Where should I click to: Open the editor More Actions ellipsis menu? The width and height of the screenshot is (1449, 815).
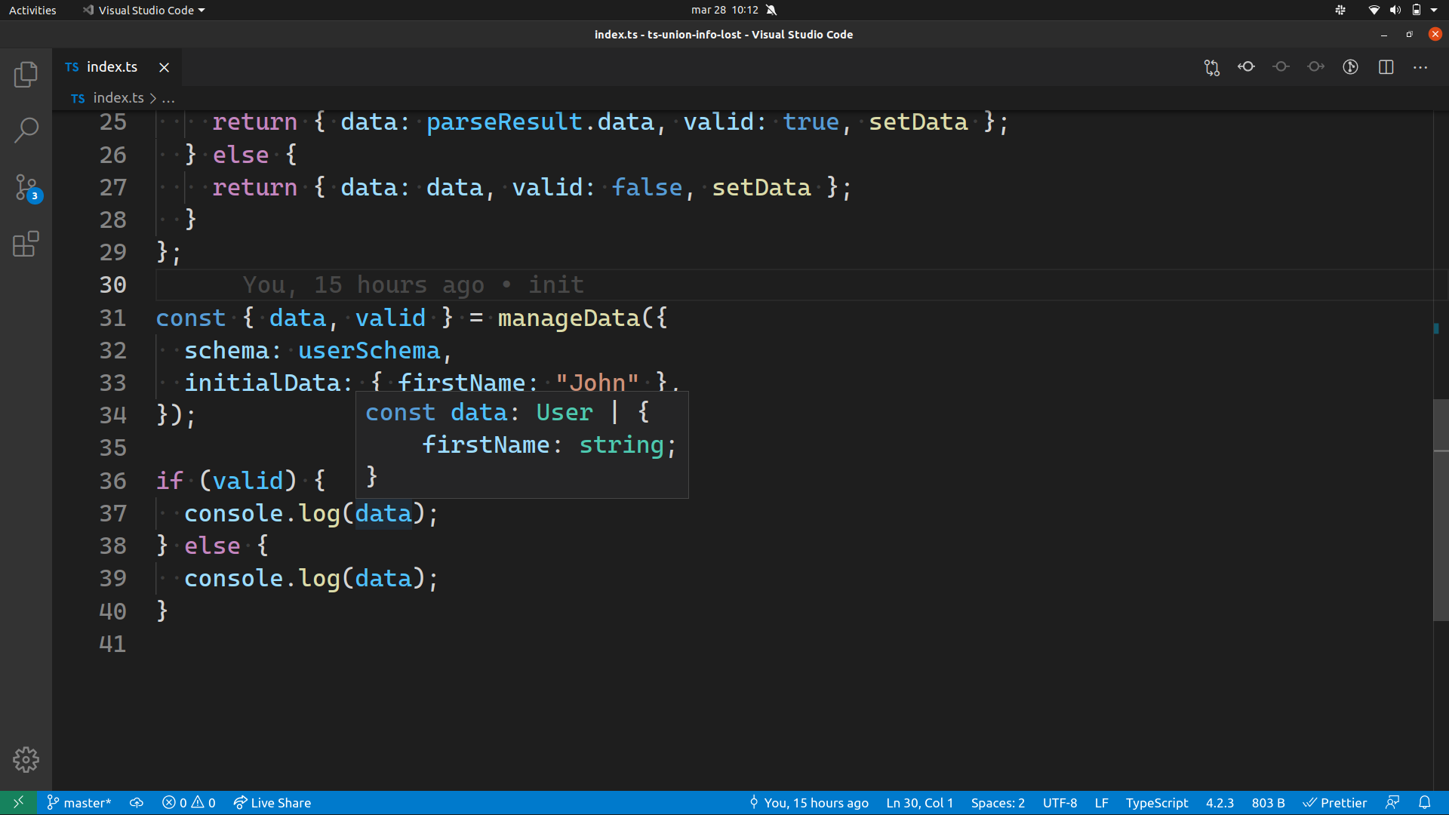pyautogui.click(x=1420, y=67)
